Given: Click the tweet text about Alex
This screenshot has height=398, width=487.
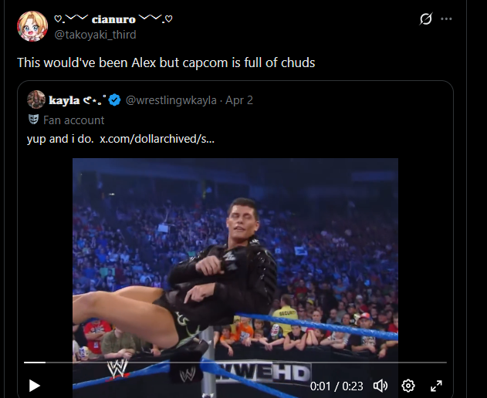Looking at the screenshot, I should coord(166,62).
